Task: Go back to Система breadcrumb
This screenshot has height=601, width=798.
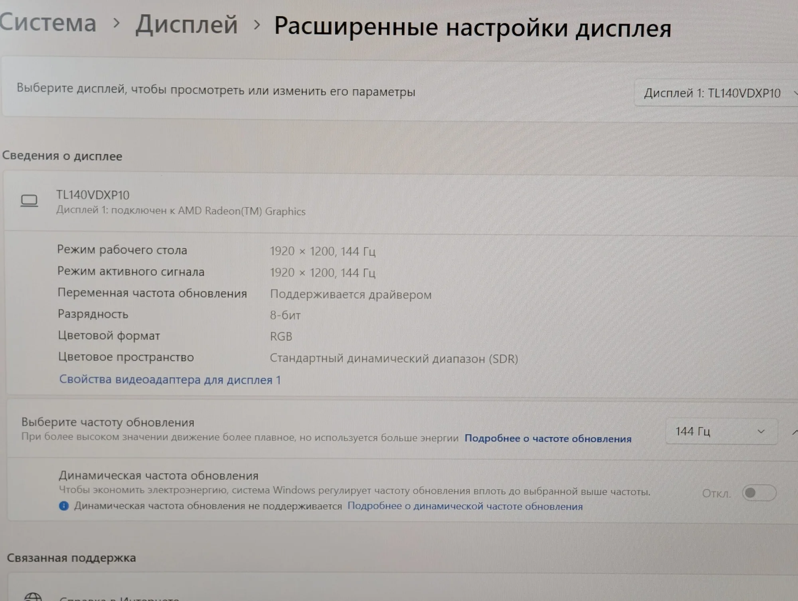Action: (x=48, y=22)
